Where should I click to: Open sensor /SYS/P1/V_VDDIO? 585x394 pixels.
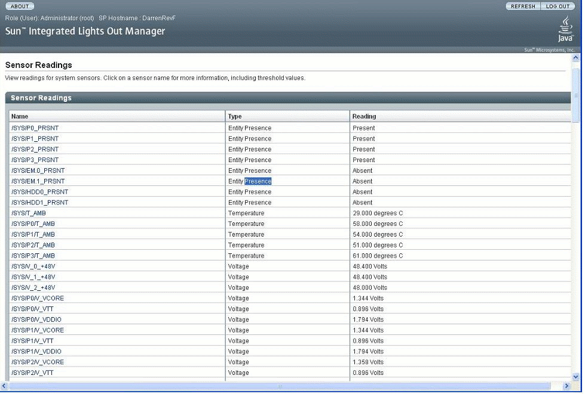(x=36, y=352)
